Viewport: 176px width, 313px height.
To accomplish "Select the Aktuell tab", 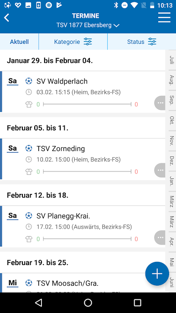I will [19, 42].
